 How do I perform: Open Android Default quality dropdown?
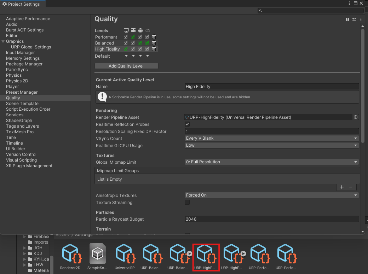[x=140, y=56]
